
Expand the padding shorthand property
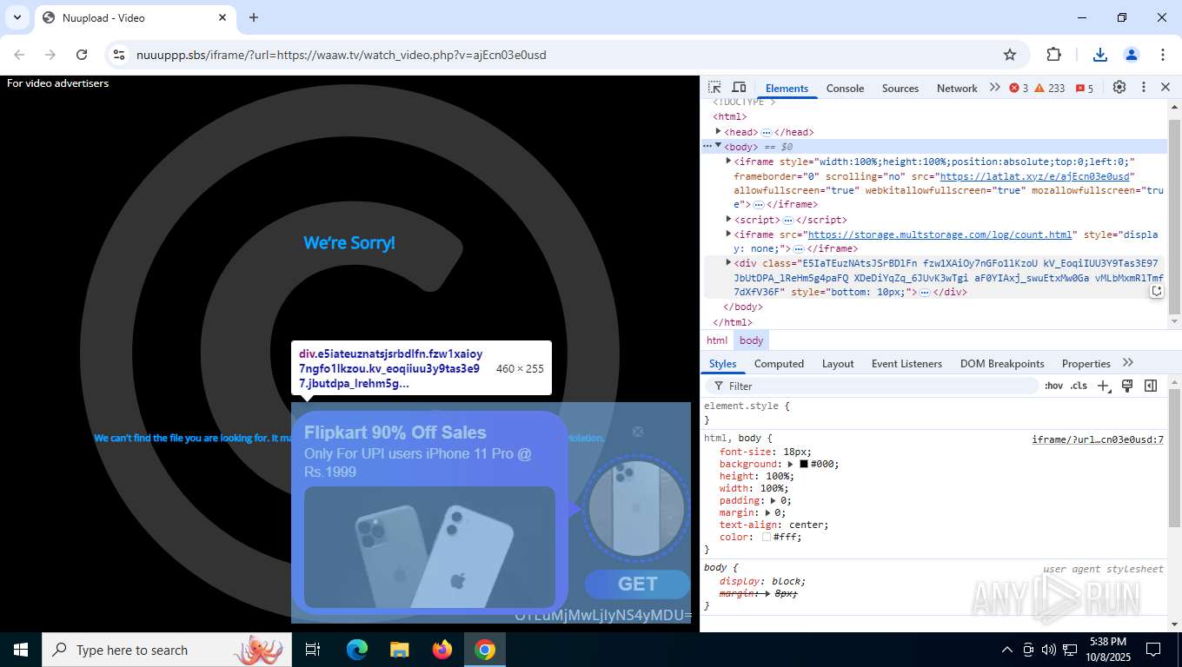point(773,500)
